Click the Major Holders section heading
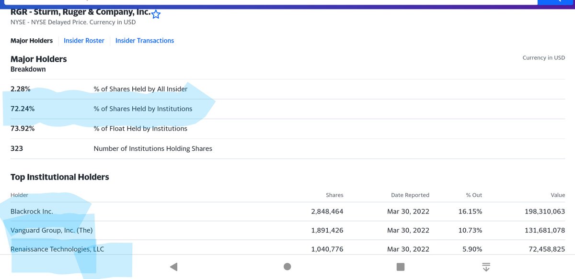Image resolution: width=575 pixels, height=279 pixels. pyautogui.click(x=39, y=59)
